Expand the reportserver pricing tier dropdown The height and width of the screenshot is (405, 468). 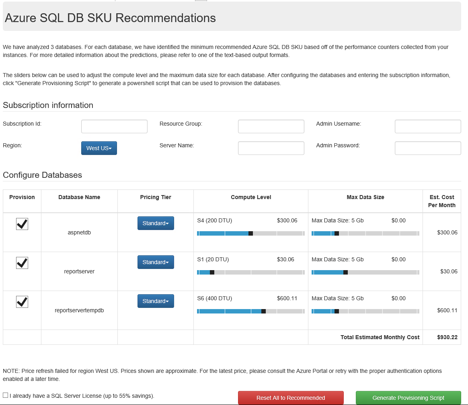[156, 262]
